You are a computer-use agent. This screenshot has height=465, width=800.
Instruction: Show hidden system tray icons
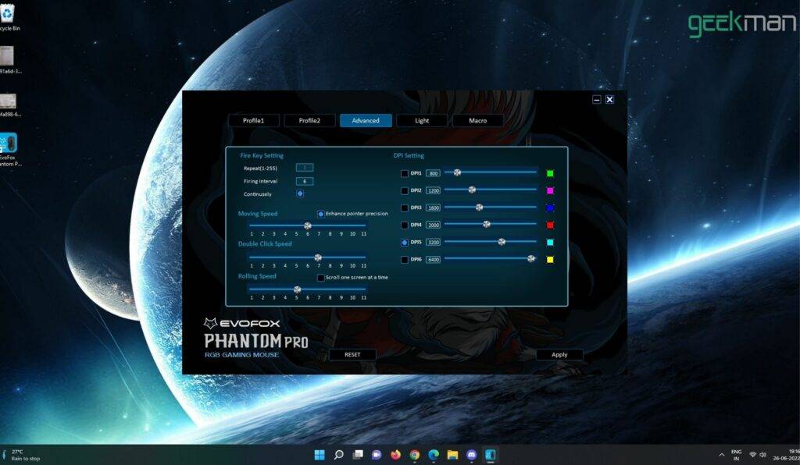pyautogui.click(x=721, y=455)
